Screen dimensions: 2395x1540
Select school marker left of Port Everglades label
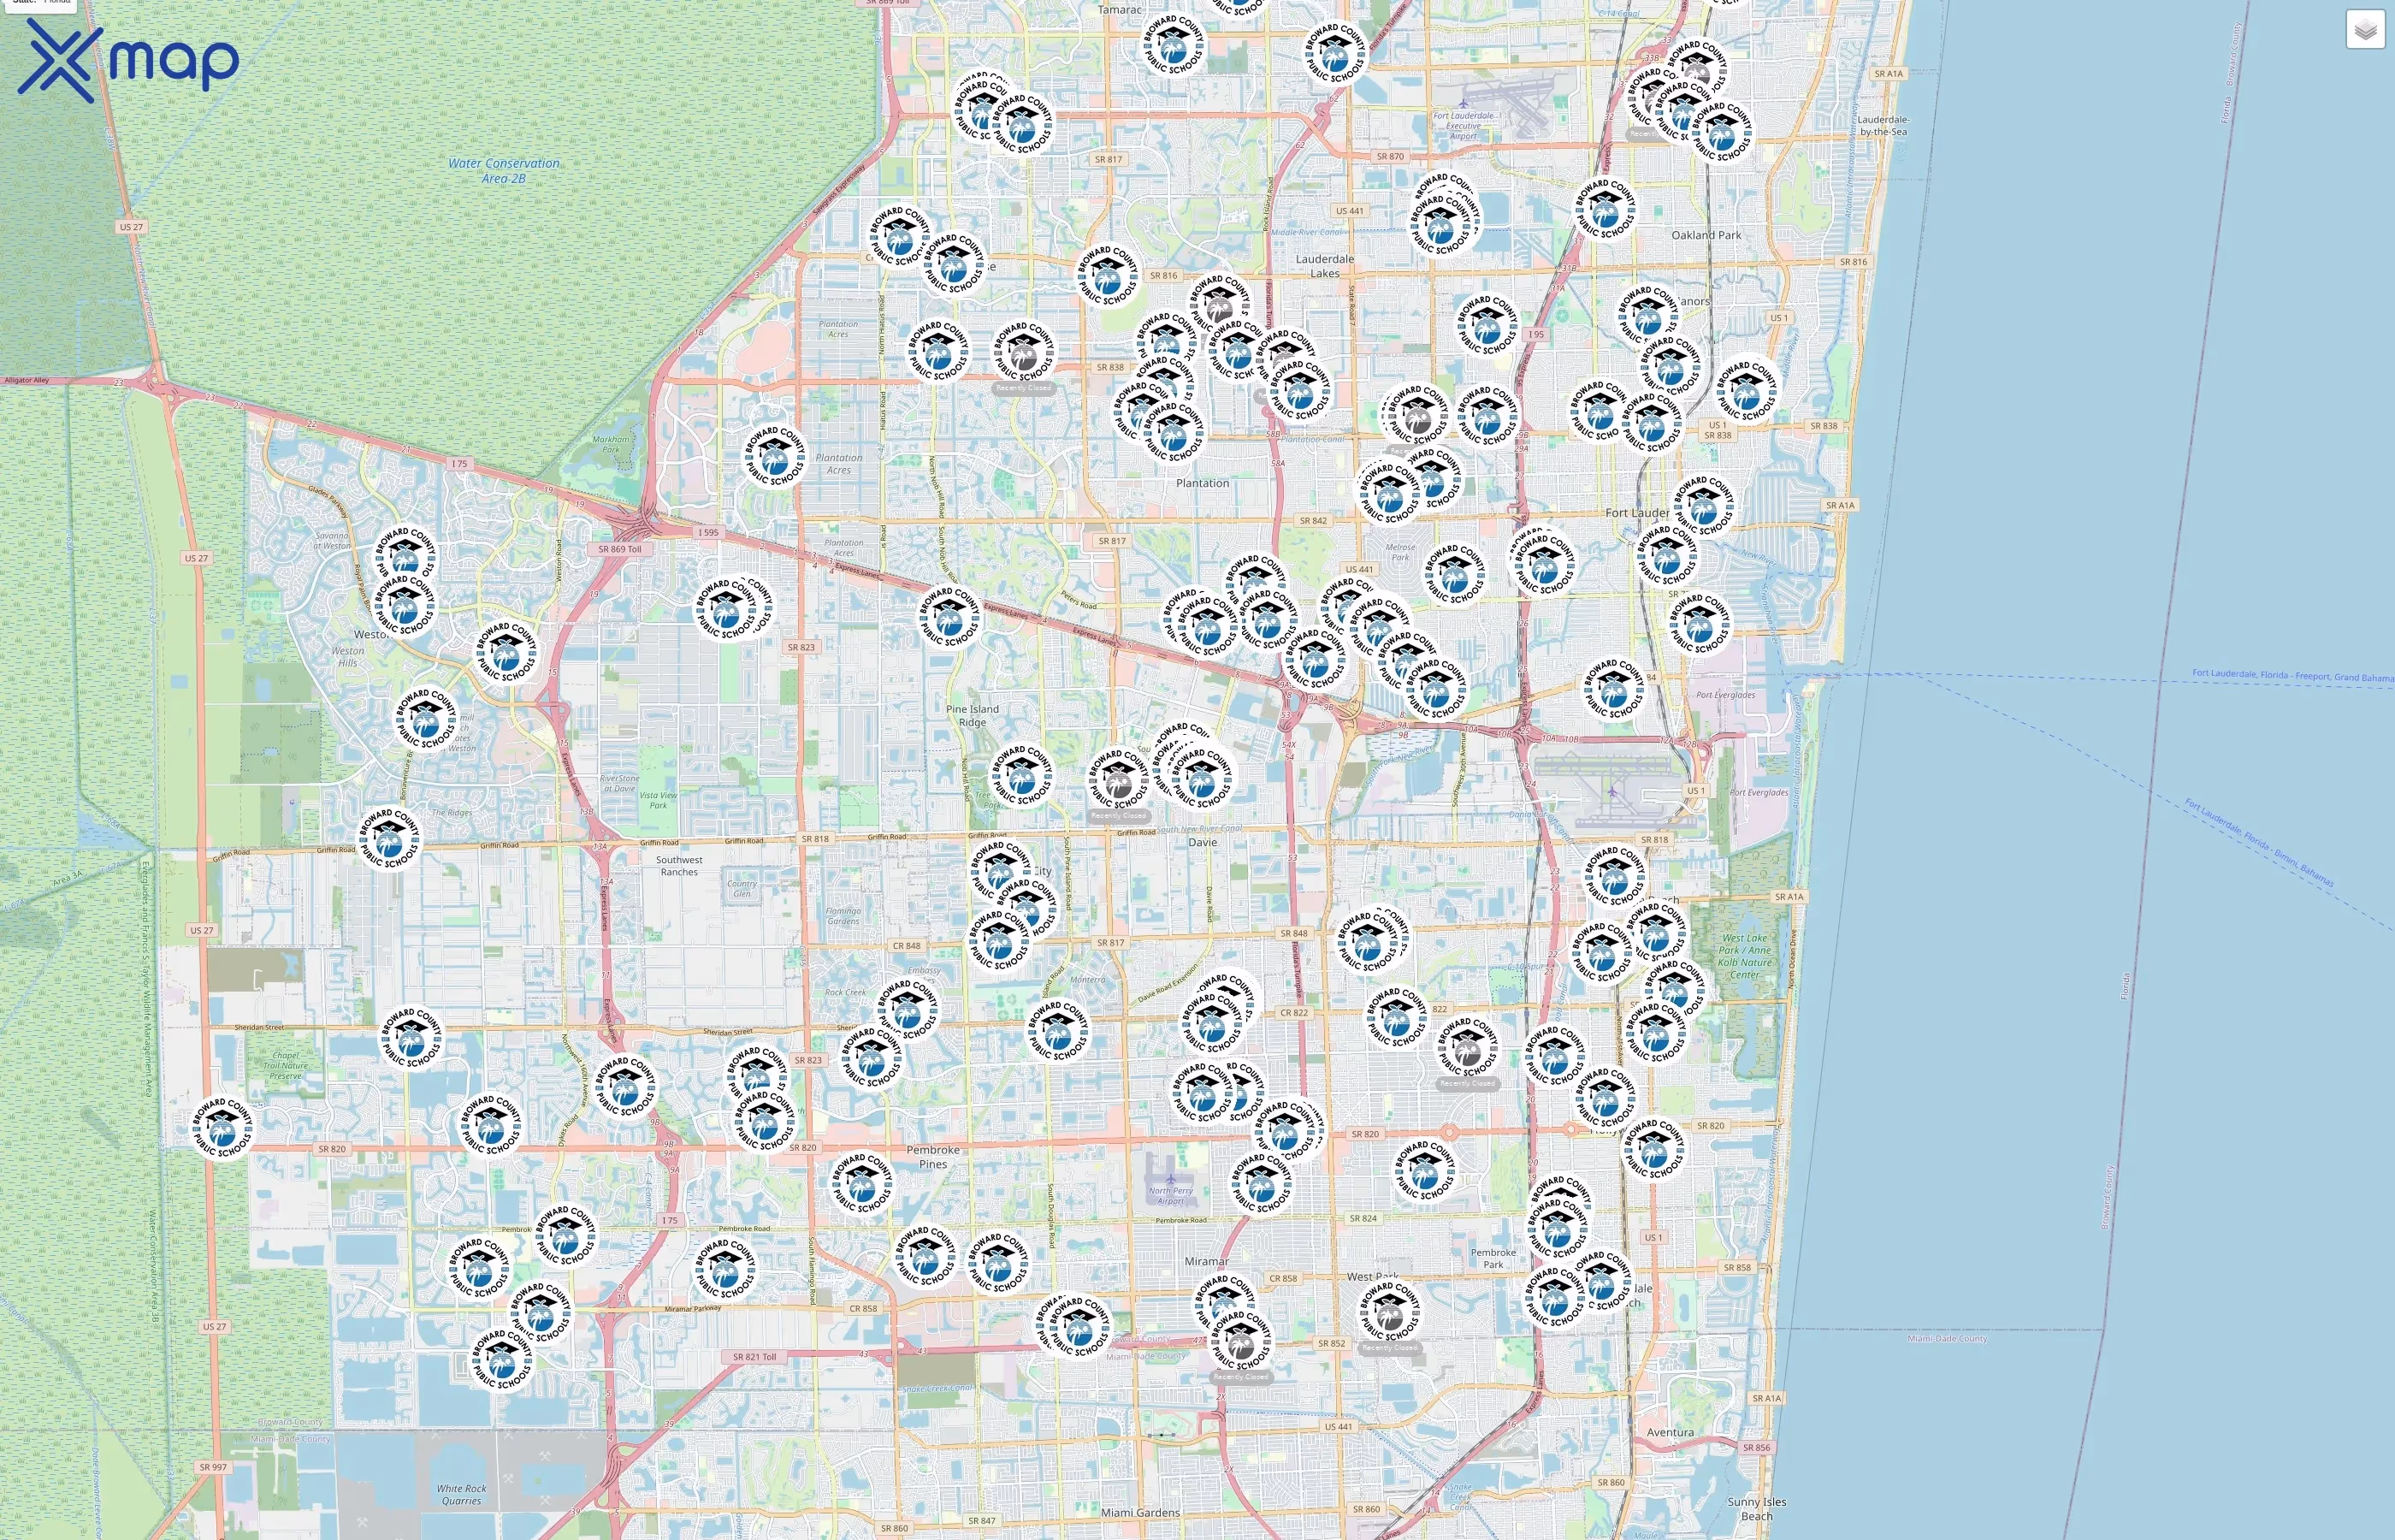click(x=1614, y=689)
